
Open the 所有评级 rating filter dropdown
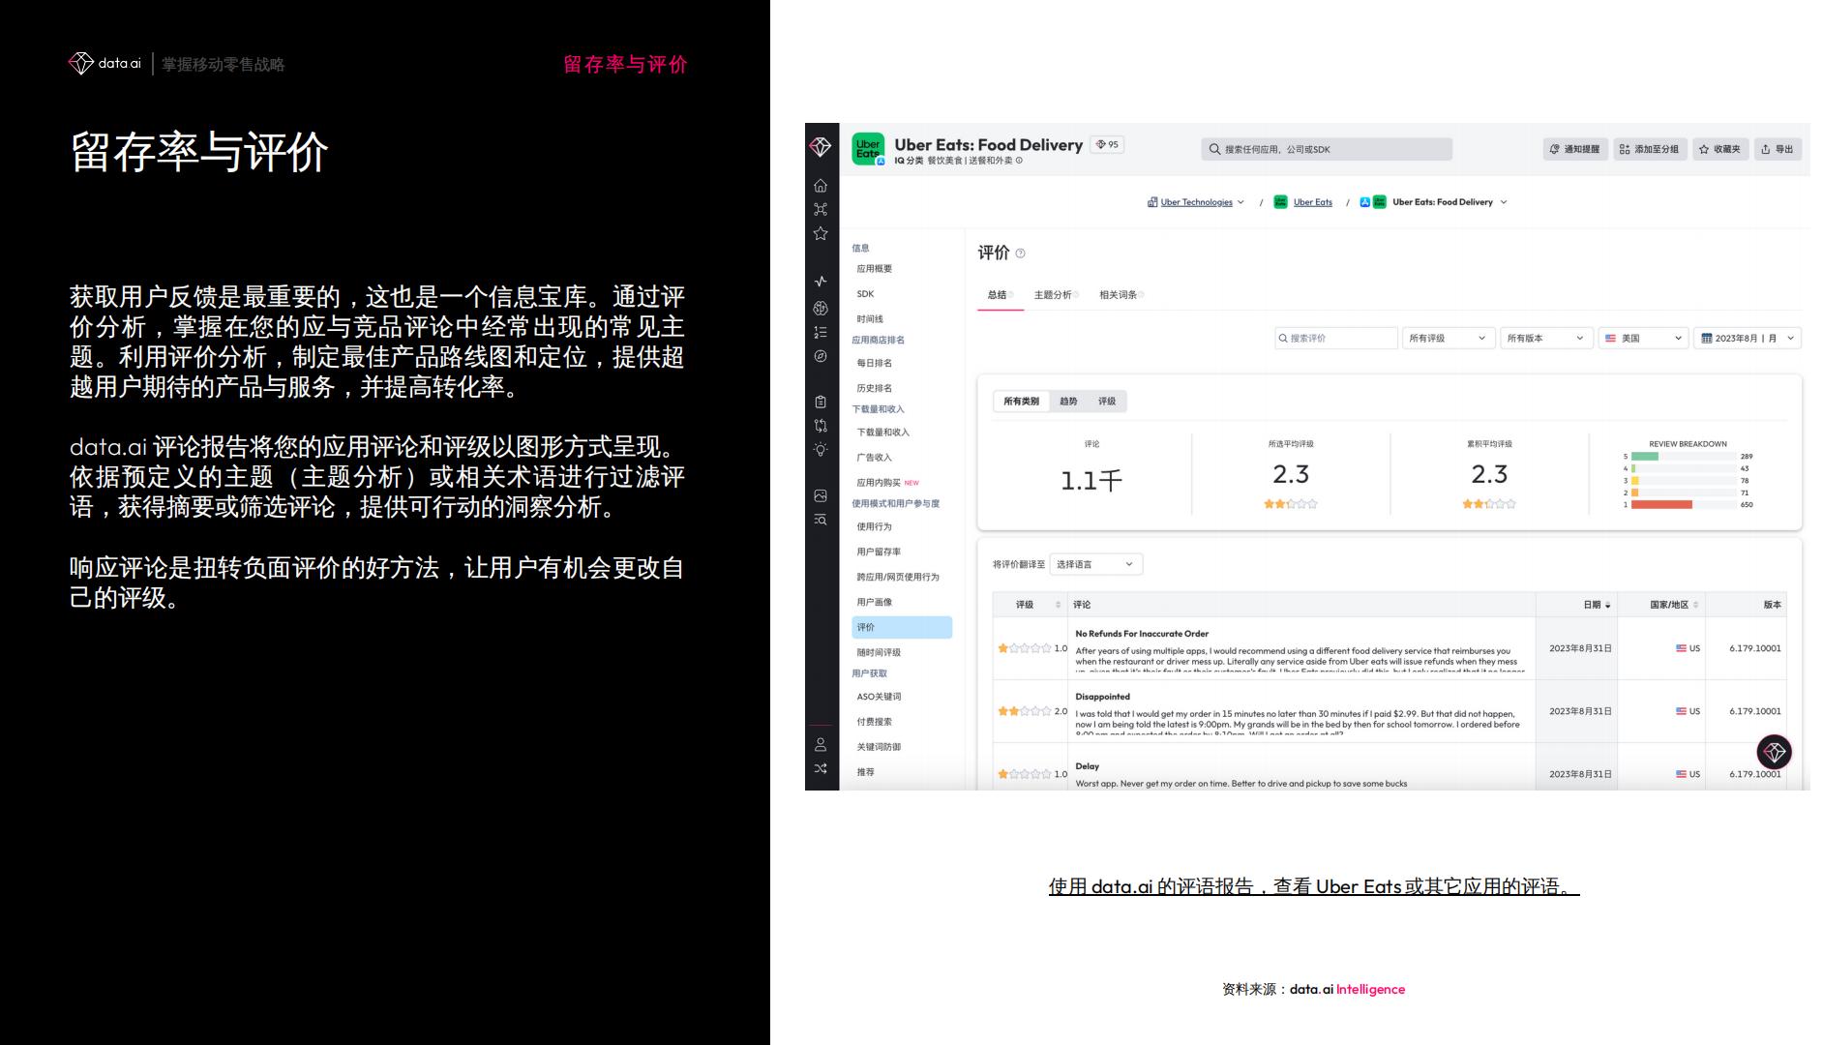[x=1448, y=338]
